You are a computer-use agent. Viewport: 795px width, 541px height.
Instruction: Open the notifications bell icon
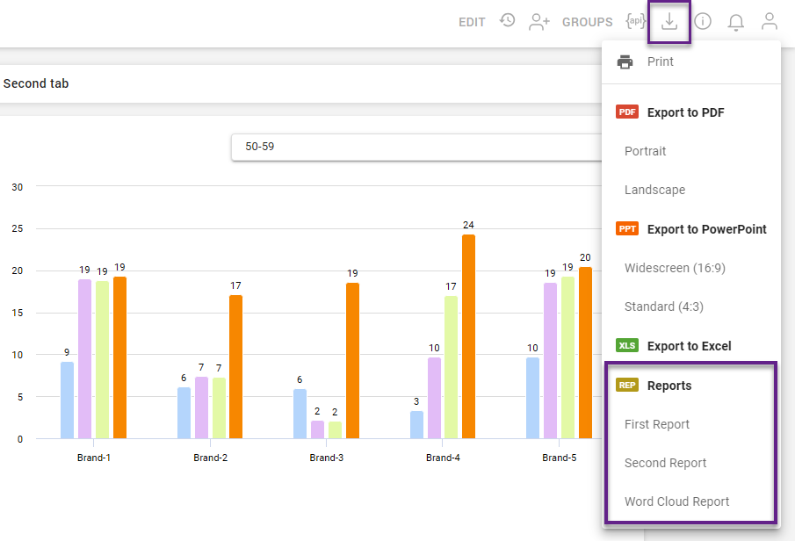click(736, 22)
